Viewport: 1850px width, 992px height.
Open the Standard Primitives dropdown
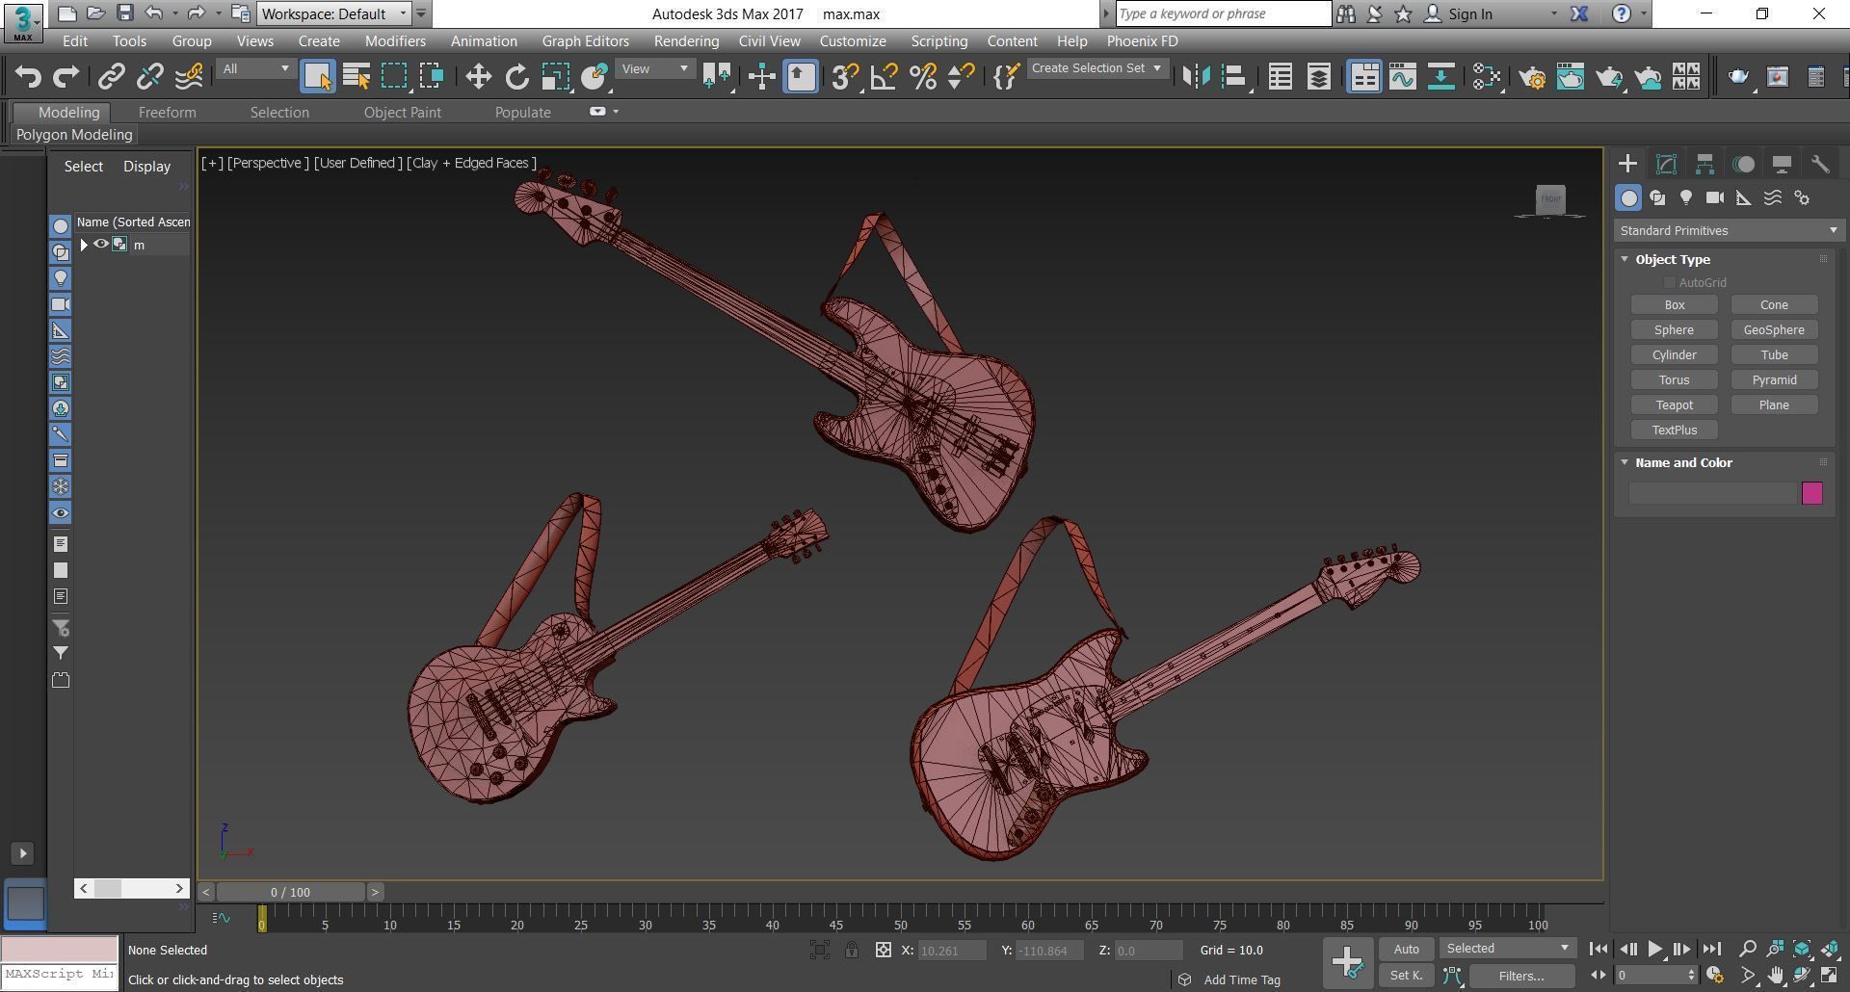[1729, 230]
